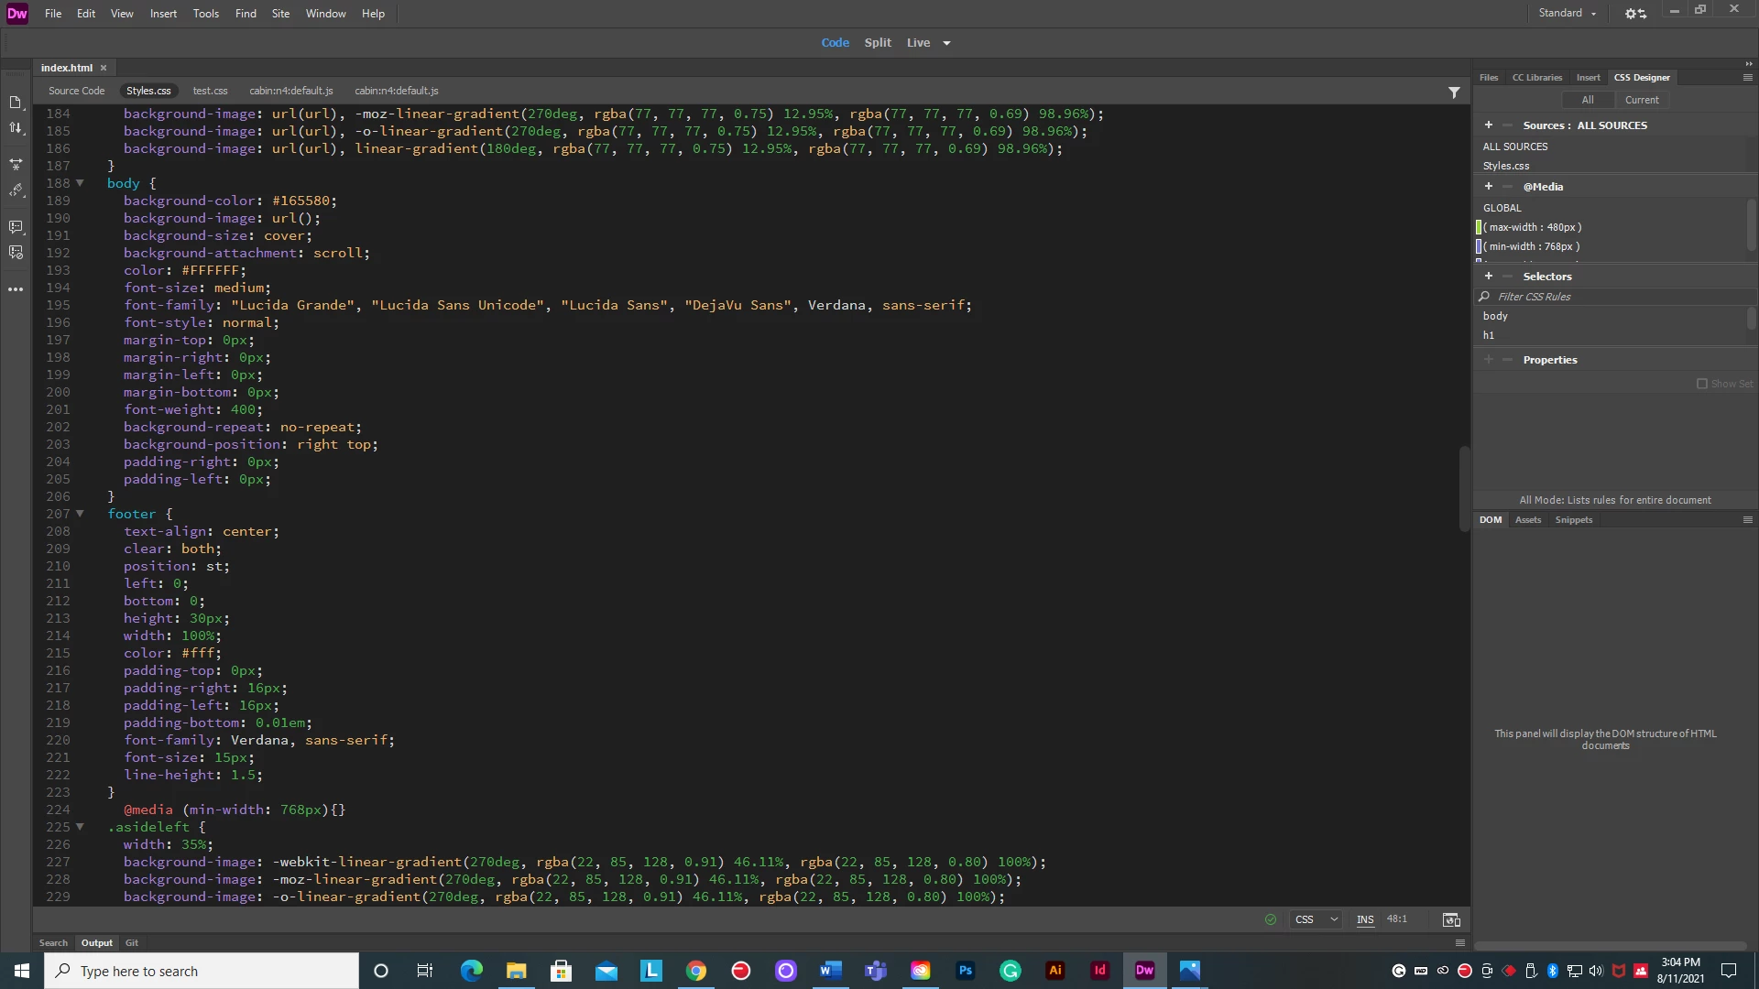This screenshot has height=989, width=1759.
Task: Expand the Live view options arrow
Action: tap(946, 43)
